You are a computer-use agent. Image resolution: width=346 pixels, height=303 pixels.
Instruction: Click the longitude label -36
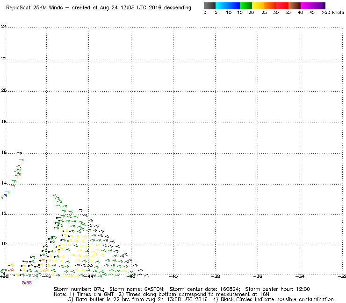coord(258,276)
